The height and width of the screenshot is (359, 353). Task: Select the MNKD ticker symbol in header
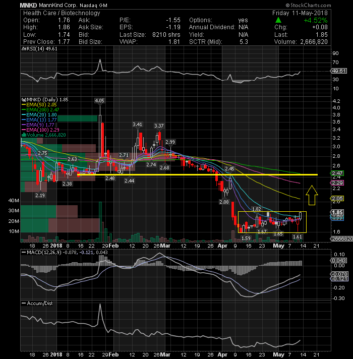(28, 5)
